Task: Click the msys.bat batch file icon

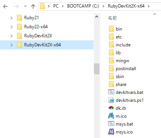Action: point(111,124)
